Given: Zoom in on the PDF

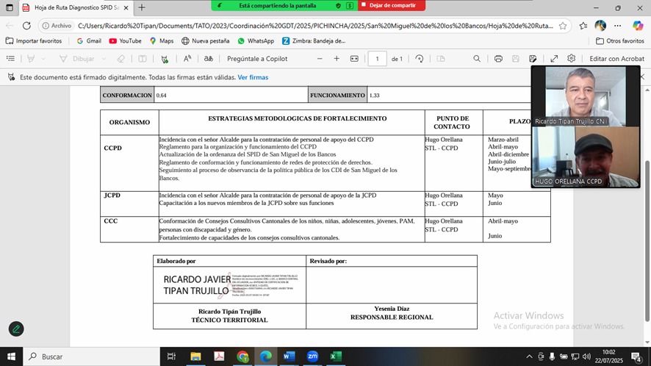Looking at the screenshot, I should pos(337,59).
